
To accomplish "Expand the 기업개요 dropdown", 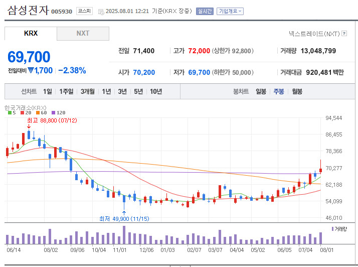I will pyautogui.click(x=230, y=11).
